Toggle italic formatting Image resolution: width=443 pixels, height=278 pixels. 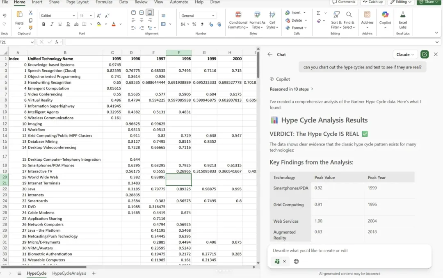(x=52, y=24)
